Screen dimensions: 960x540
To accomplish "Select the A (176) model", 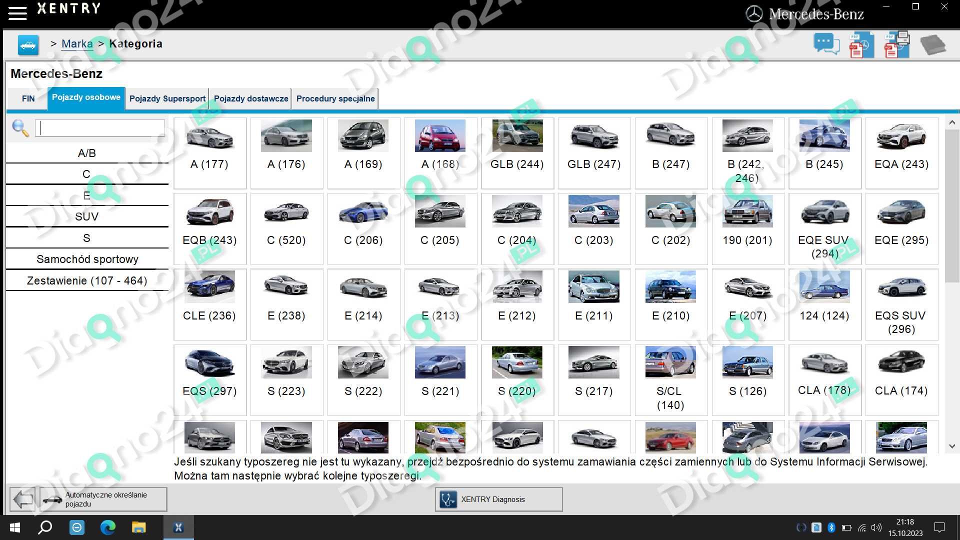I will (286, 153).
